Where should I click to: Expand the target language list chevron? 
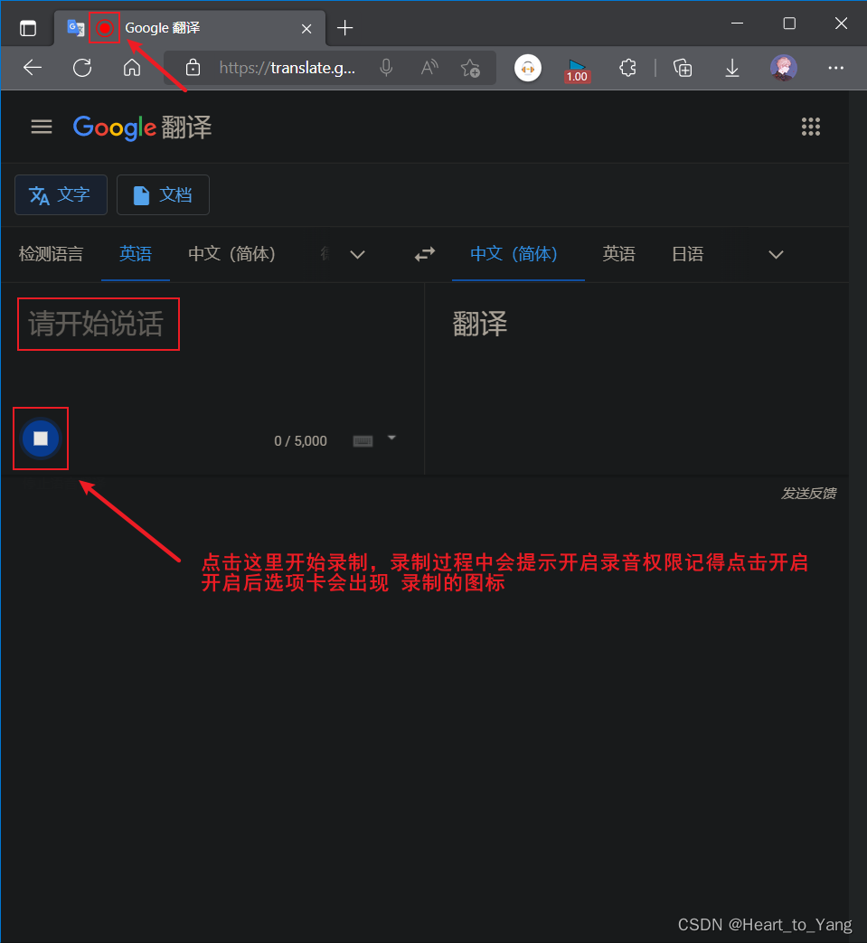pos(777,254)
